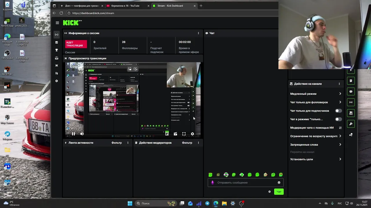The width and height of the screenshot is (371, 208).
Task: Open Лента активности three-dot menu
Action: tap(128, 143)
